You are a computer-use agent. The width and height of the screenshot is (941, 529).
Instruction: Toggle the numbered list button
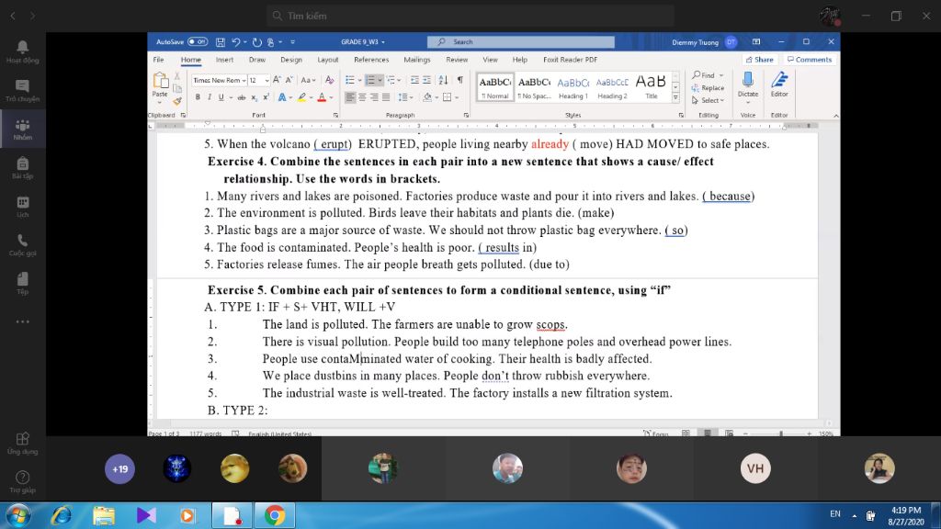370,80
